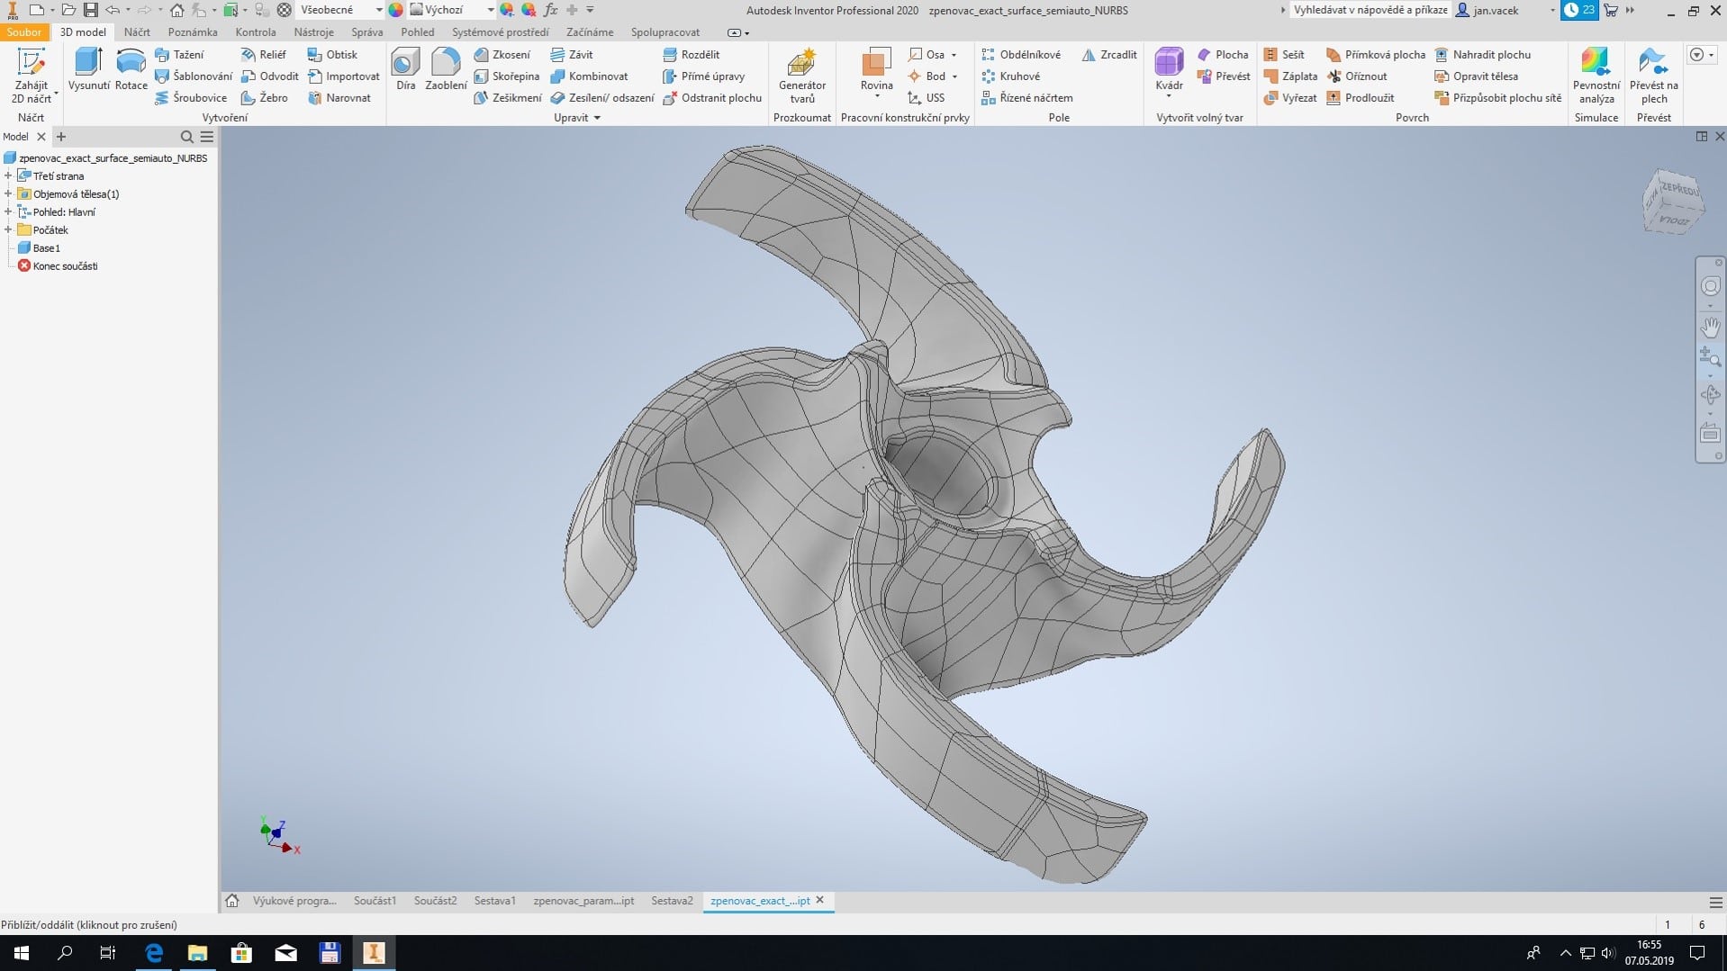Switch to the zpenovac_param document tab
Viewport: 1727px width, 971px height.
pos(583,901)
